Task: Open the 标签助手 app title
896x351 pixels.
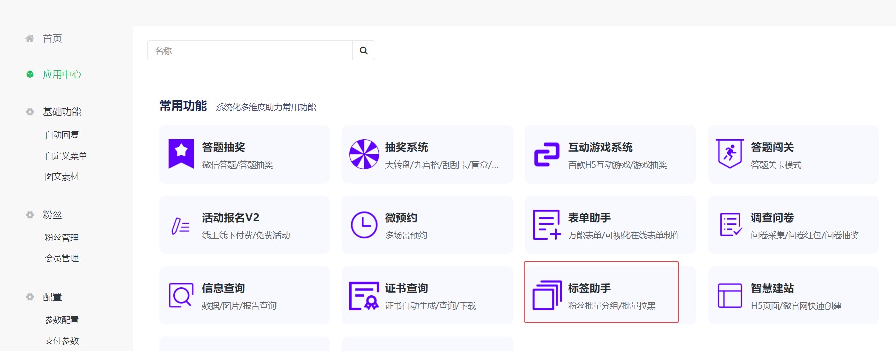Action: point(589,288)
